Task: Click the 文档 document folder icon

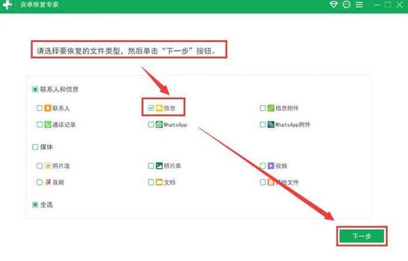Action: tap(159, 182)
